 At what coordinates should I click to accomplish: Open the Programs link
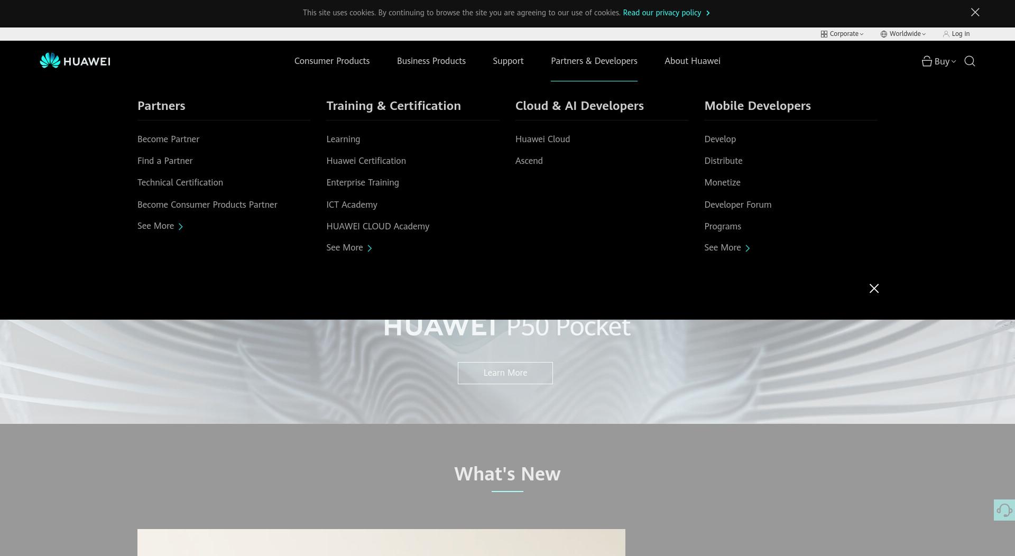[723, 226]
